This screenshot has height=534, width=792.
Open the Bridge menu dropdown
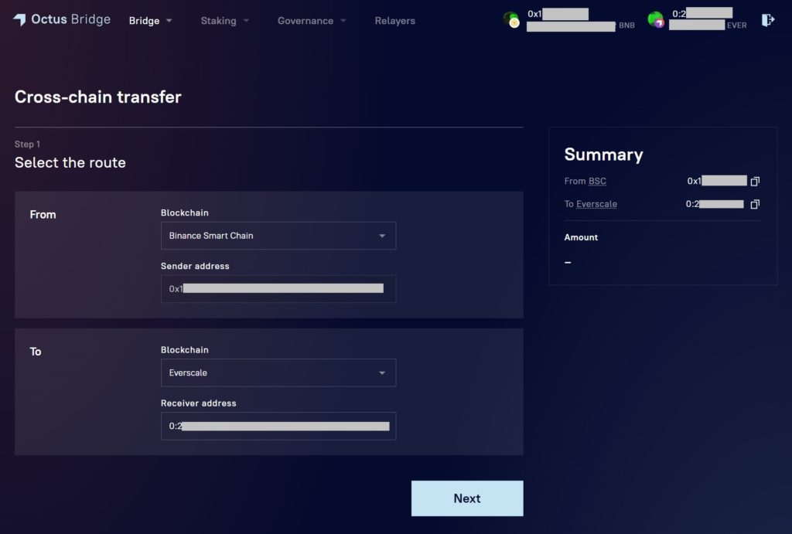tap(150, 21)
